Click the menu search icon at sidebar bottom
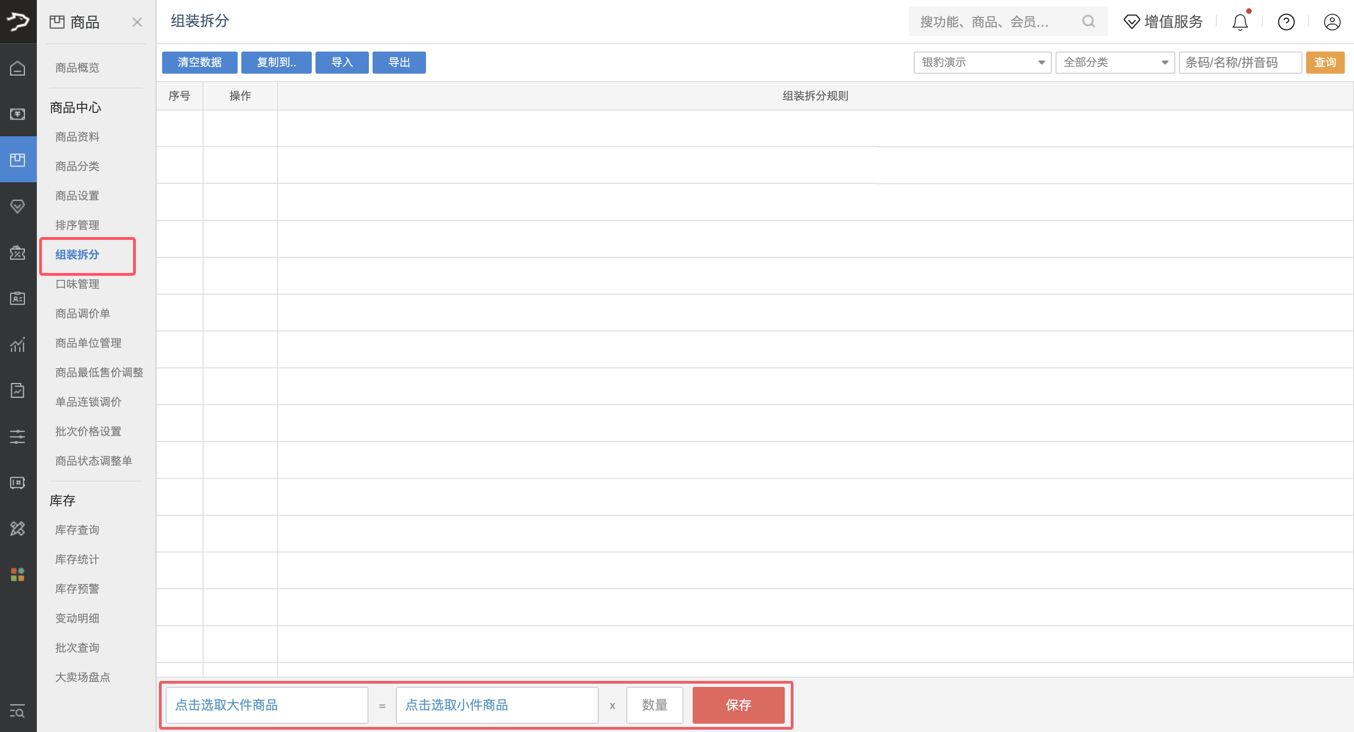Screen dimensions: 1354x732 [x=18, y=712]
